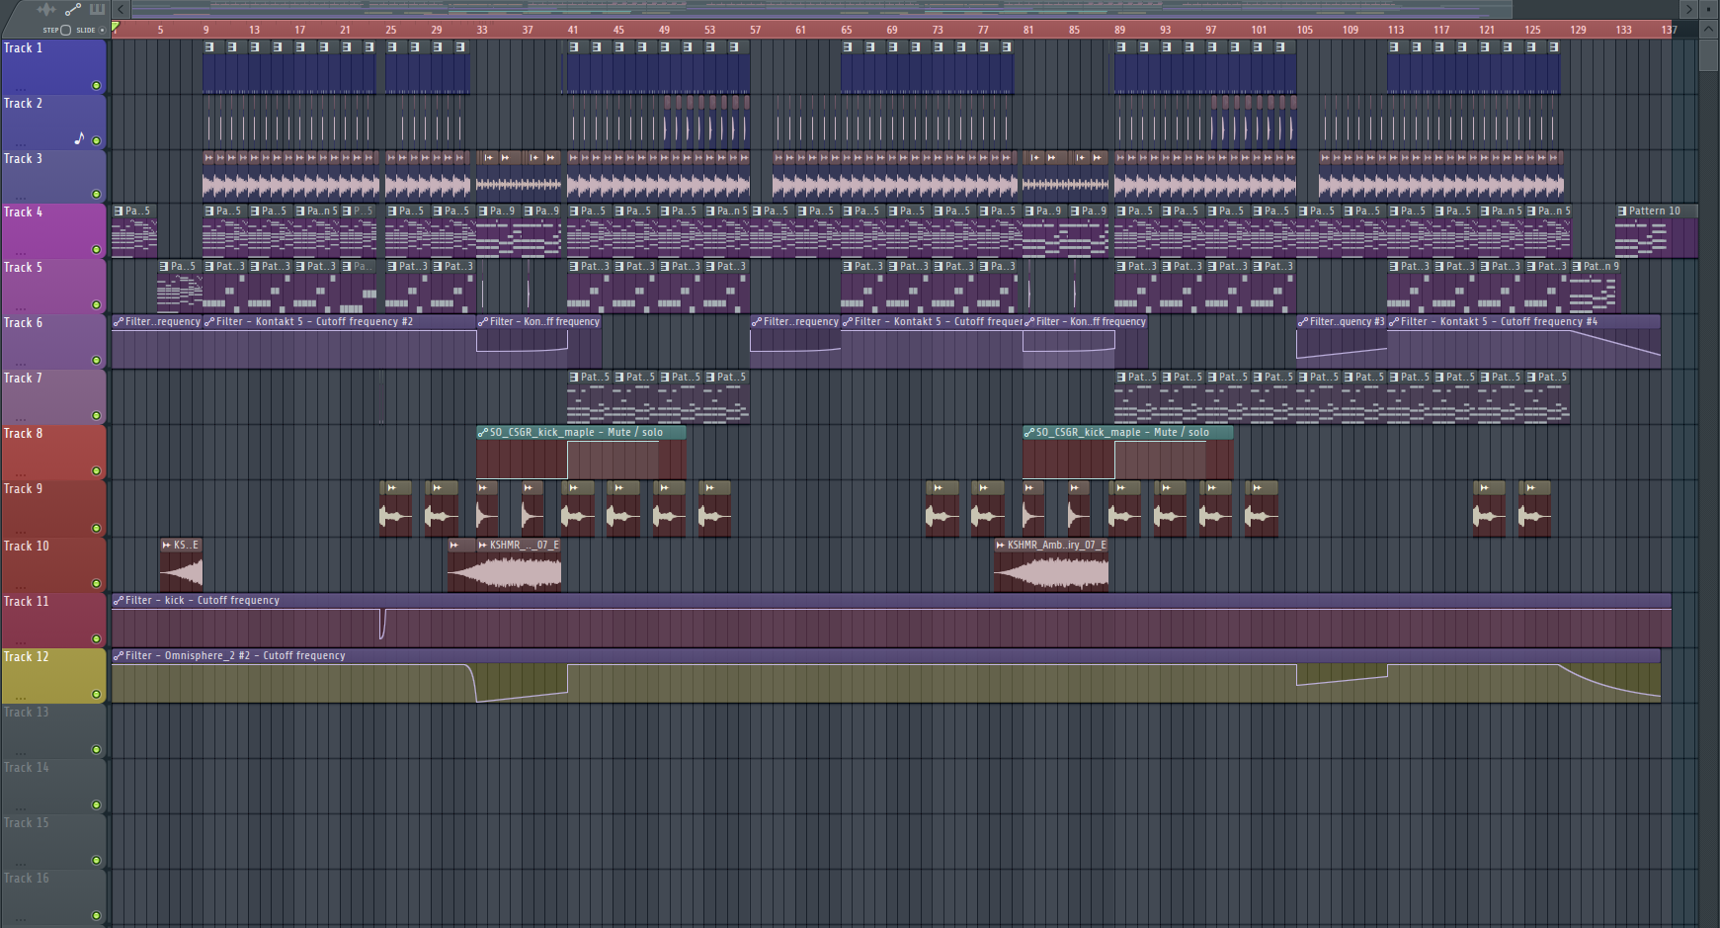Select the audio clips focus waveform icon

(45, 9)
